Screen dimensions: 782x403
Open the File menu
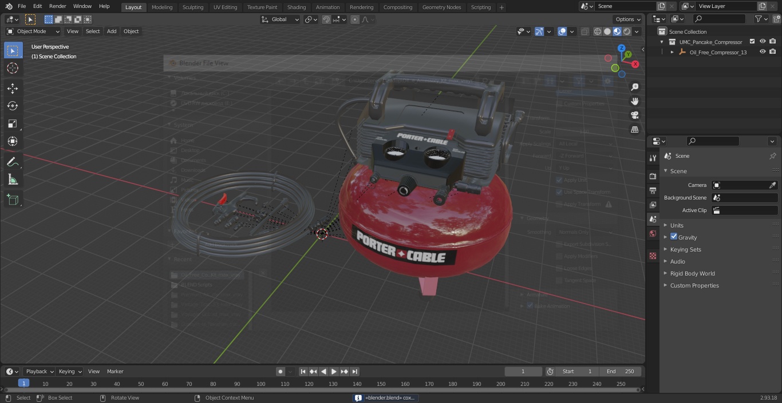(22, 6)
